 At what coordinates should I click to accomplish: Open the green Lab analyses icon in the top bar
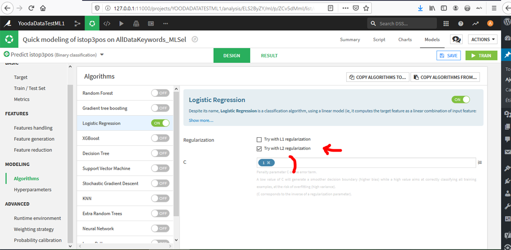coord(92,23)
